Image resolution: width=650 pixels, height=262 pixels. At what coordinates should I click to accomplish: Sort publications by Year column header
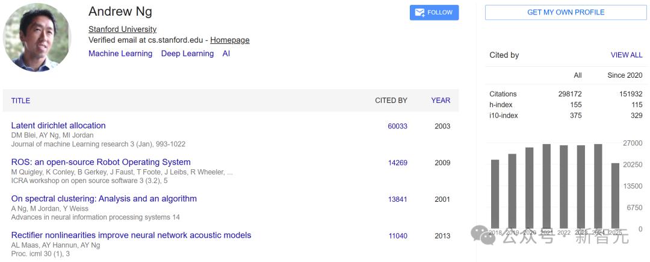(441, 101)
